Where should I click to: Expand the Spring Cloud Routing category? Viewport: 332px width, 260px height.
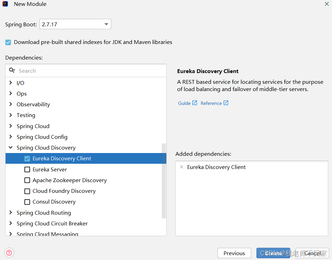tap(11, 213)
